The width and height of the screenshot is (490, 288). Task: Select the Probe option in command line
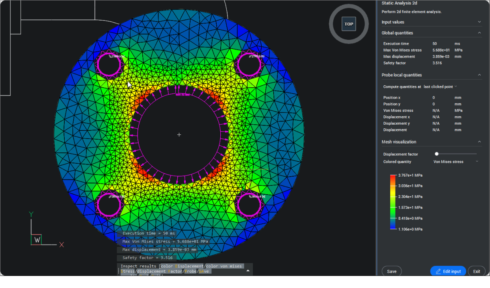pos(191,272)
